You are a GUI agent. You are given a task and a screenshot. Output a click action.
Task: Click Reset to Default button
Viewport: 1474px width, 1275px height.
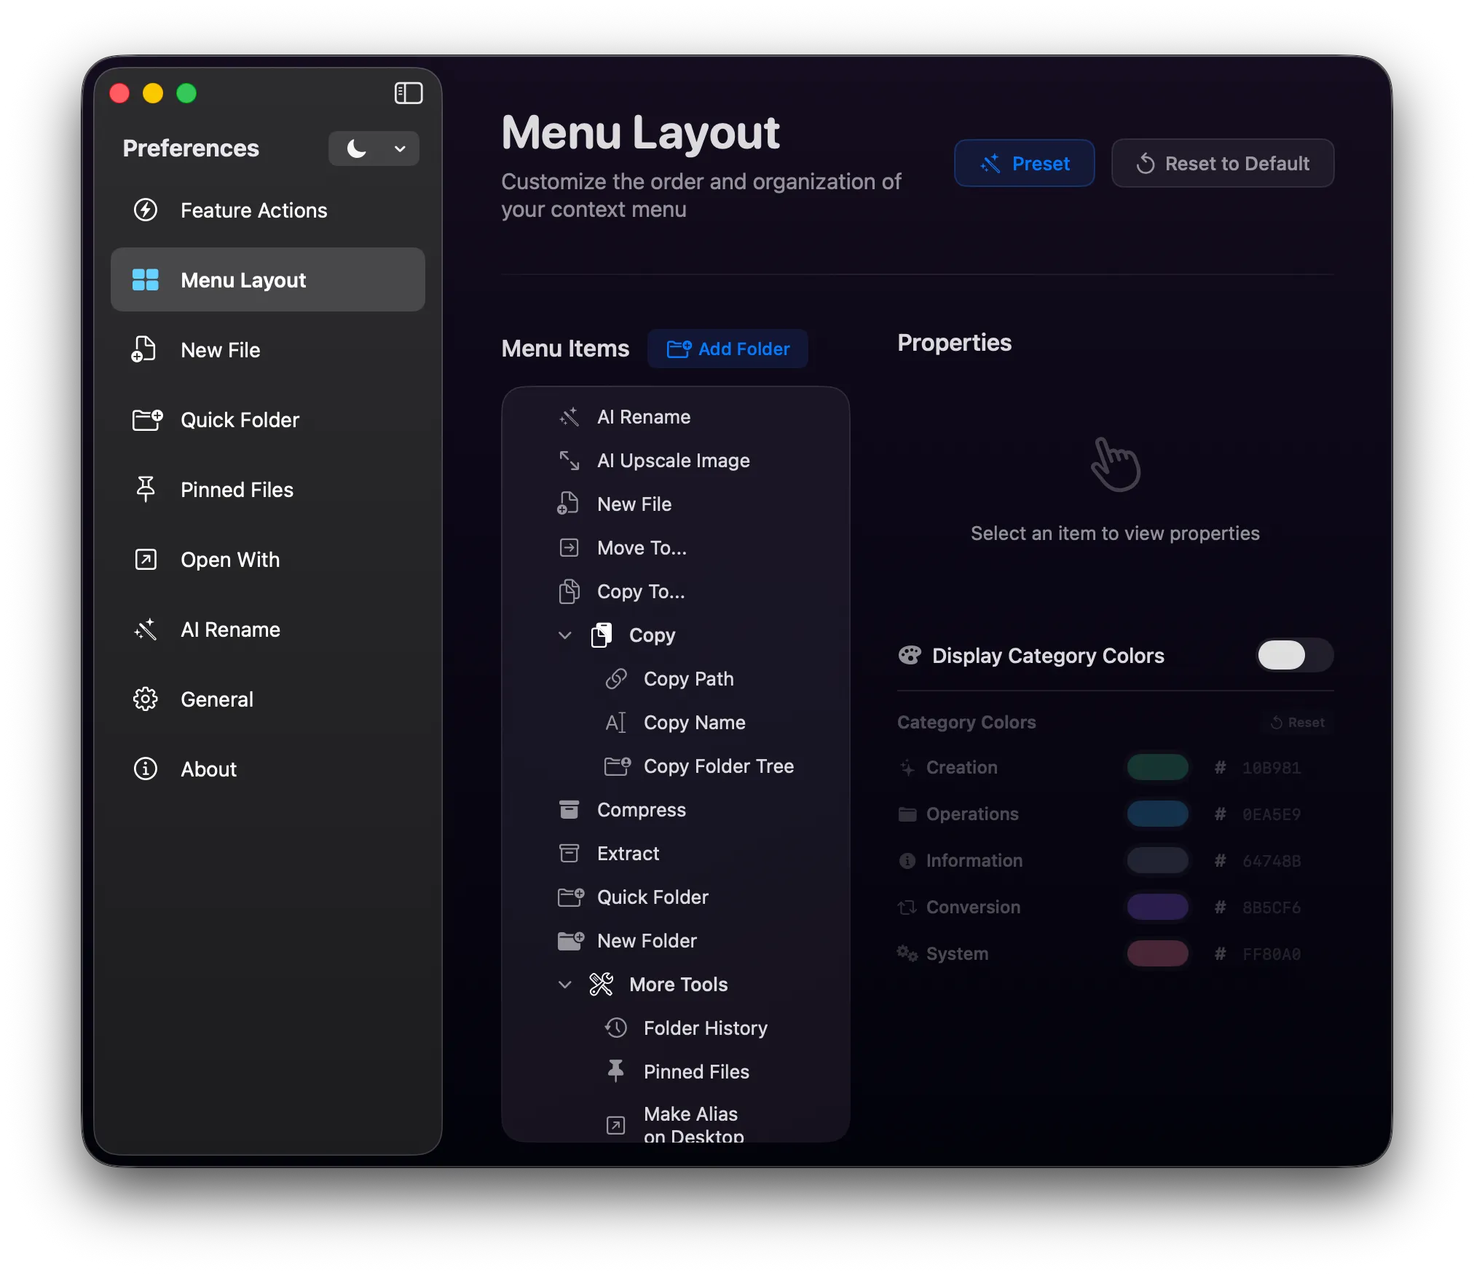pos(1223,164)
